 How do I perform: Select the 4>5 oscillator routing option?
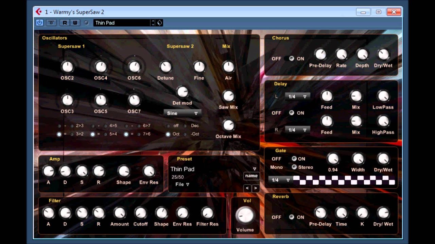[105, 126]
